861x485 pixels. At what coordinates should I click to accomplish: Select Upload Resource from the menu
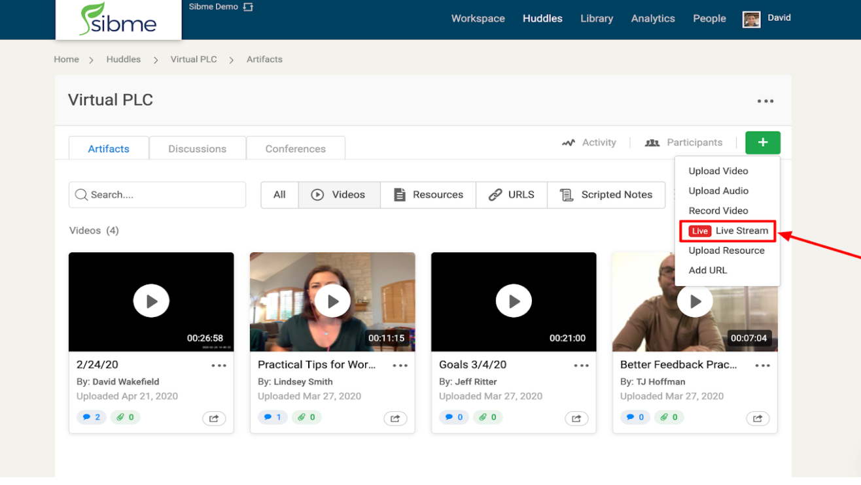[726, 250]
